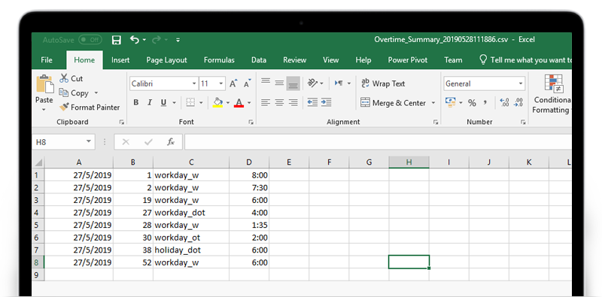Apply the Borders grid icon
This screenshot has width=602, height=297.
click(190, 102)
